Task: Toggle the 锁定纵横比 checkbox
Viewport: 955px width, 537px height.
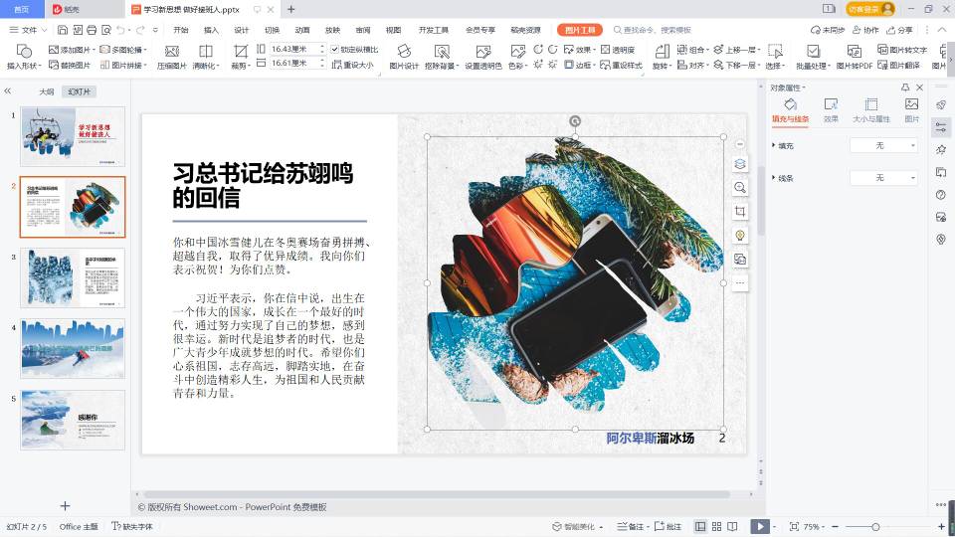Action: 335,49
